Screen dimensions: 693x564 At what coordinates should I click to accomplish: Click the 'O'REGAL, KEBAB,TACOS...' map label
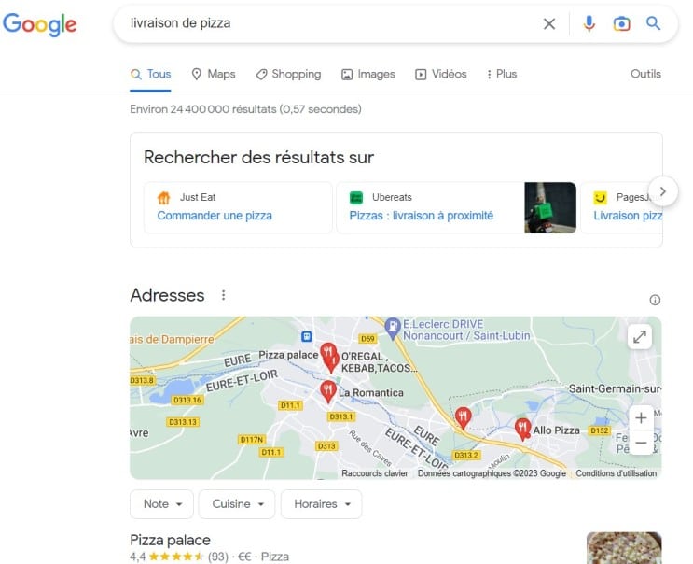point(380,362)
